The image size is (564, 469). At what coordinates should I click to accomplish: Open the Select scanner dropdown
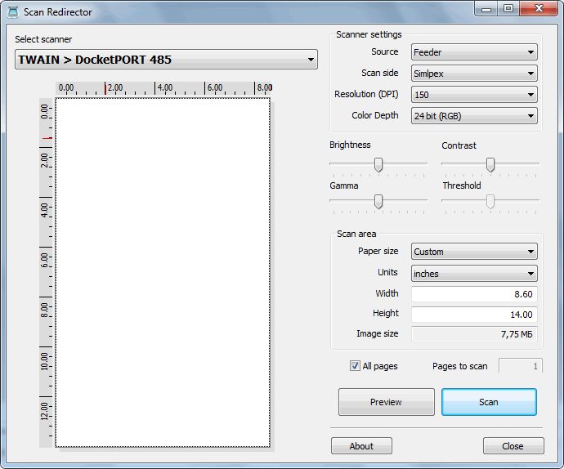pyautogui.click(x=166, y=60)
